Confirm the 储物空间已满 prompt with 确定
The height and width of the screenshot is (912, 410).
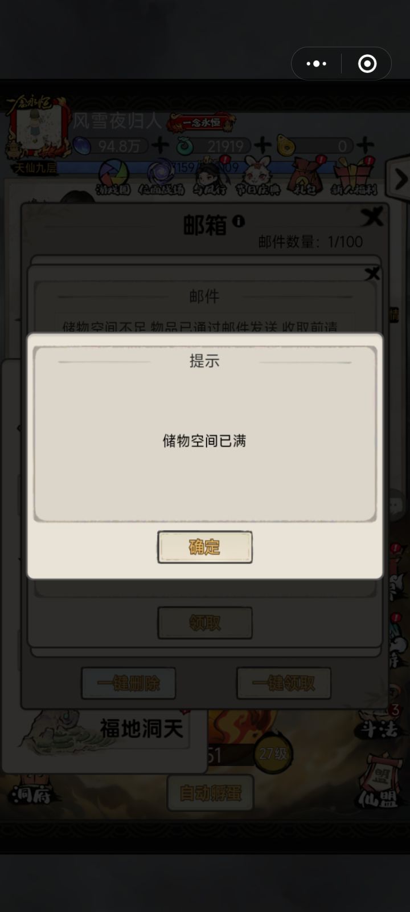pyautogui.click(x=204, y=547)
